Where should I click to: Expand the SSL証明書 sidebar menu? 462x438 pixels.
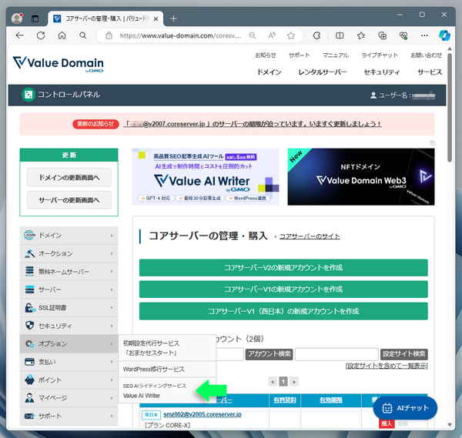(x=69, y=308)
